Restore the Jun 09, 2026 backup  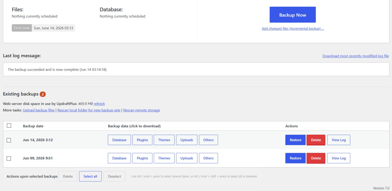pyautogui.click(x=296, y=158)
